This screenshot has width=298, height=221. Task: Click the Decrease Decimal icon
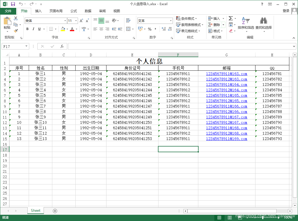click(170, 29)
